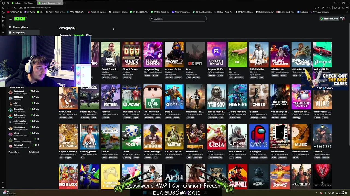Switch to the Browse Categories browser tab
The width and height of the screenshot is (350, 196).
click(49, 3)
